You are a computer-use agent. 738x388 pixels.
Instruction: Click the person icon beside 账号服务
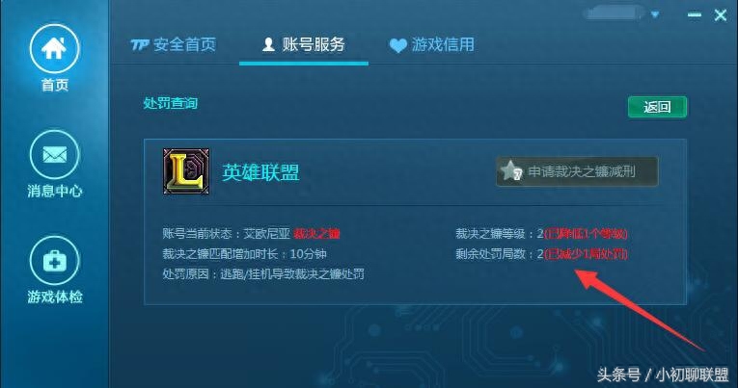pyautogui.click(x=268, y=44)
